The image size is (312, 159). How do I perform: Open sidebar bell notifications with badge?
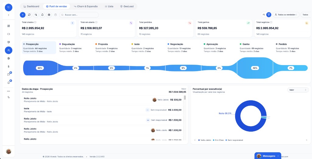9,83
